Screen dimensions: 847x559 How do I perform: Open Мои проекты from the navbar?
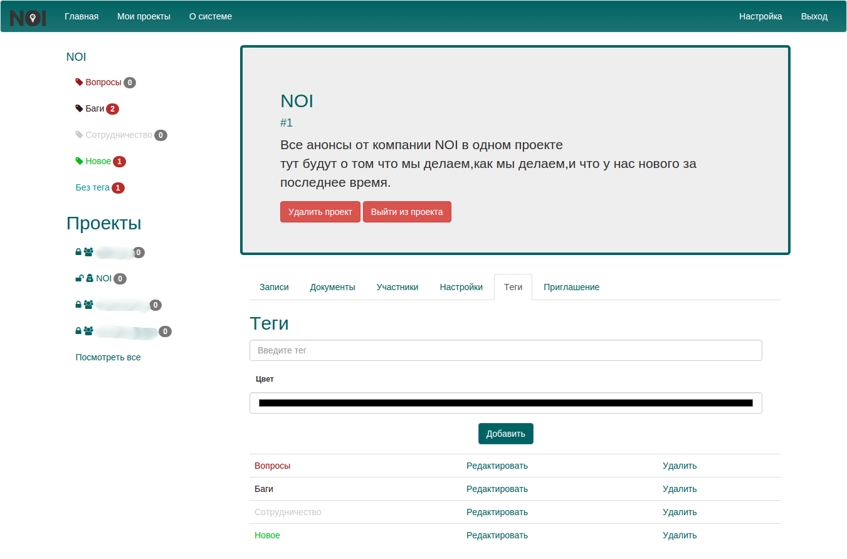point(144,16)
